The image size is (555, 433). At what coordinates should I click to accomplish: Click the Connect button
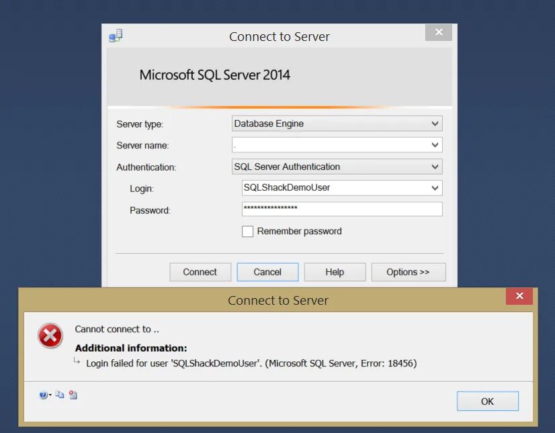pyautogui.click(x=200, y=272)
